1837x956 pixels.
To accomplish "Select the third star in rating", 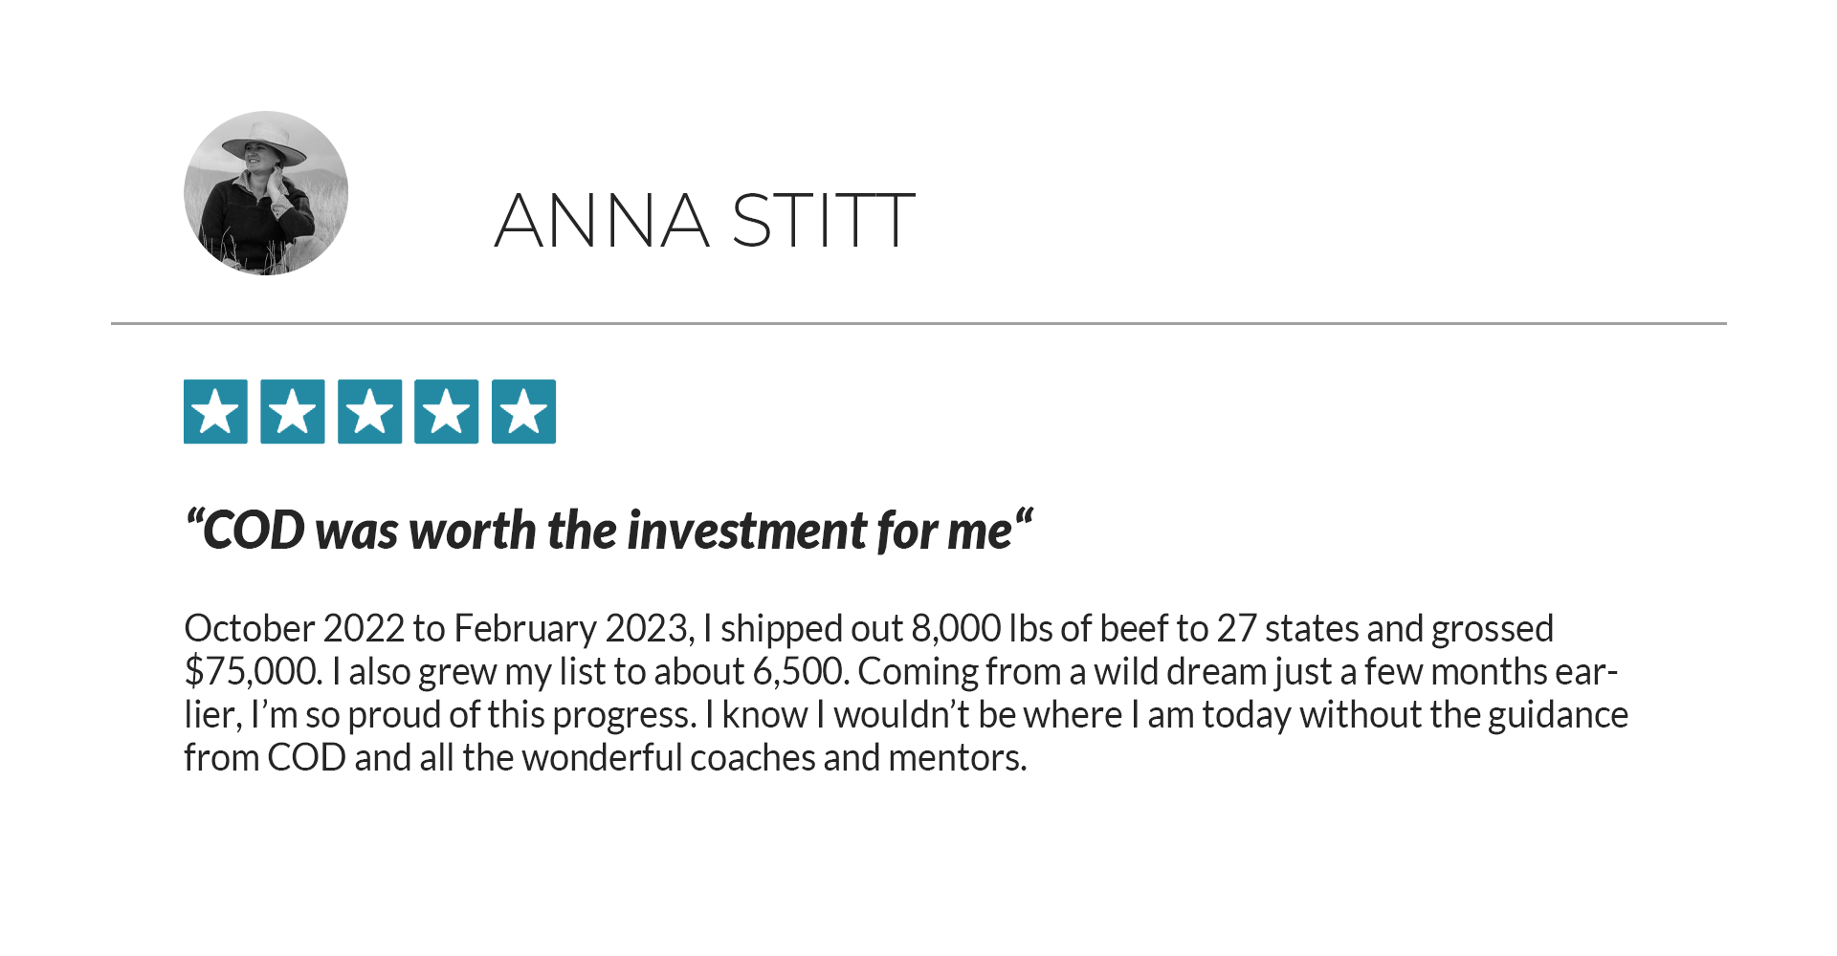I will click(x=369, y=412).
